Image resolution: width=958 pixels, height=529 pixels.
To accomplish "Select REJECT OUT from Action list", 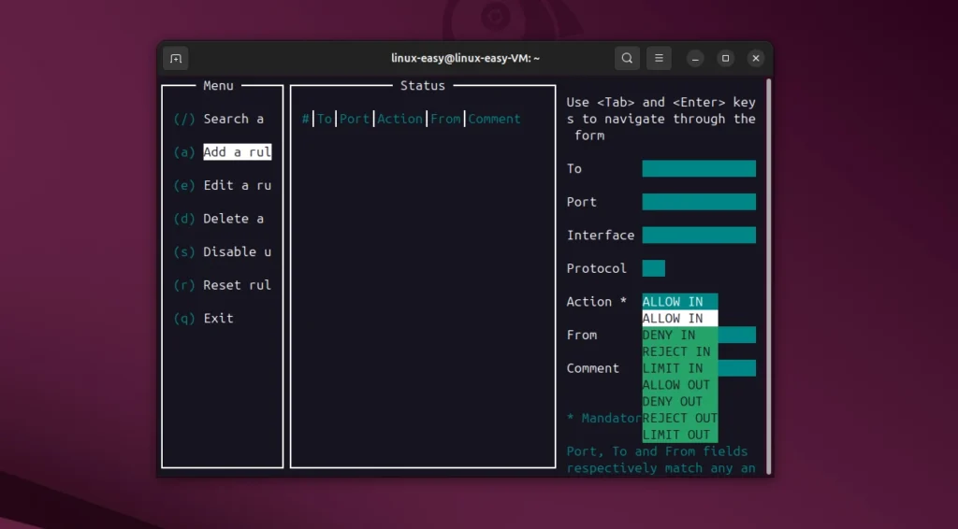I will point(679,418).
